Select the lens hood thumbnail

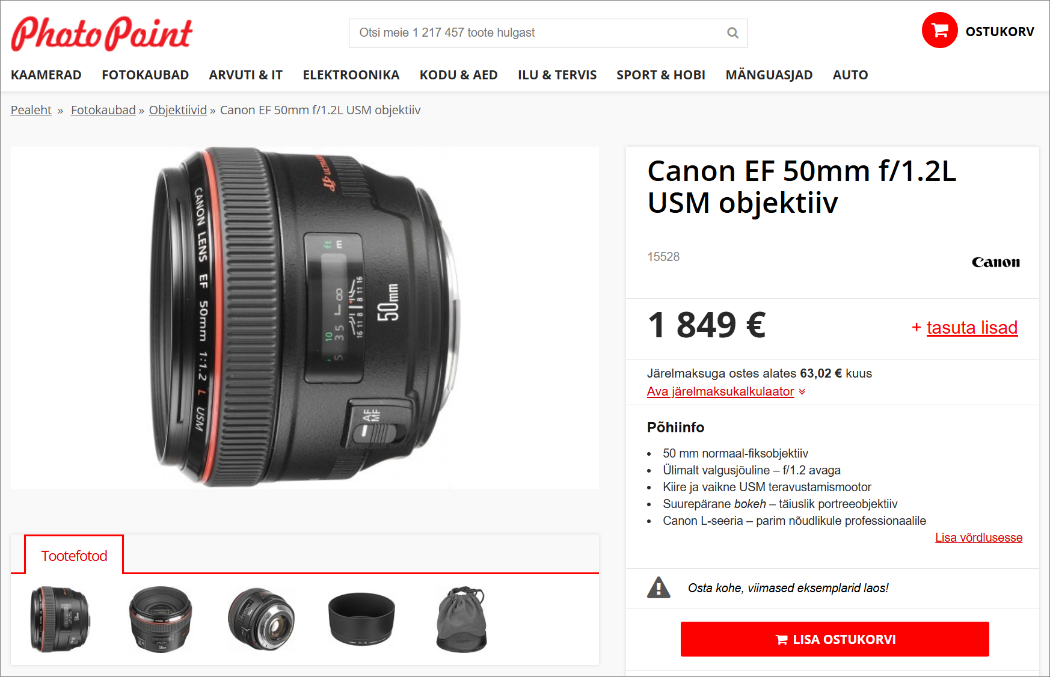[x=361, y=619]
